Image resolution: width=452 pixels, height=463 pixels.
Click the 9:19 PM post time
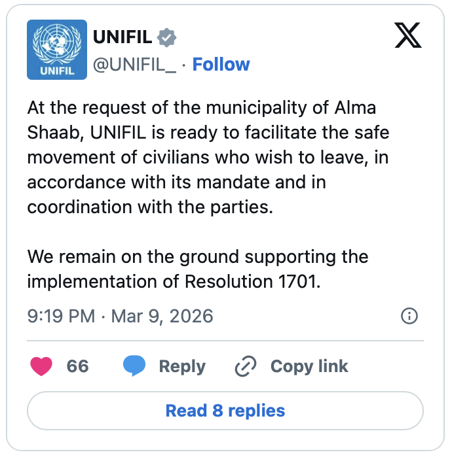(x=61, y=317)
